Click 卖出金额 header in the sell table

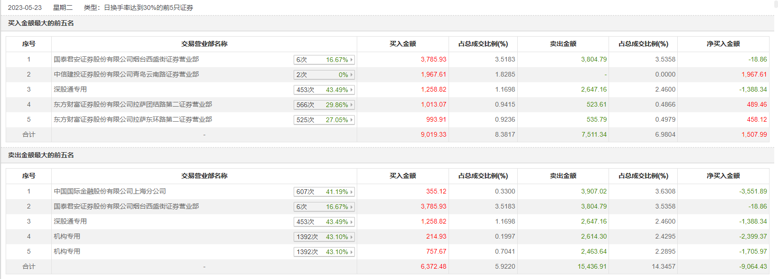[x=563, y=176]
